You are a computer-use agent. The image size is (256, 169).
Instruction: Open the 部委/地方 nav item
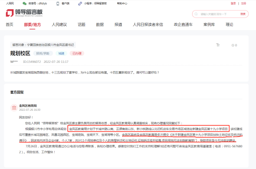[32, 24]
